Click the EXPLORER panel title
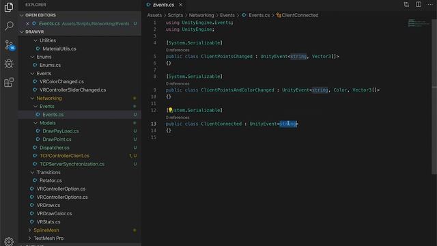Viewport: 437px width, 246px height. tap(36, 5)
